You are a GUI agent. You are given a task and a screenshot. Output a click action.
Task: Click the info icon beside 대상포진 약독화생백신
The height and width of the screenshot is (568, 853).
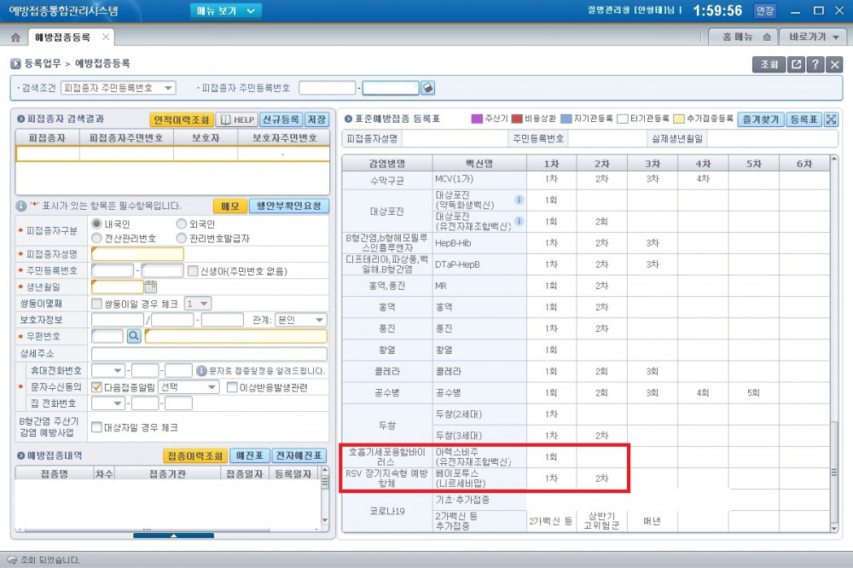click(519, 200)
